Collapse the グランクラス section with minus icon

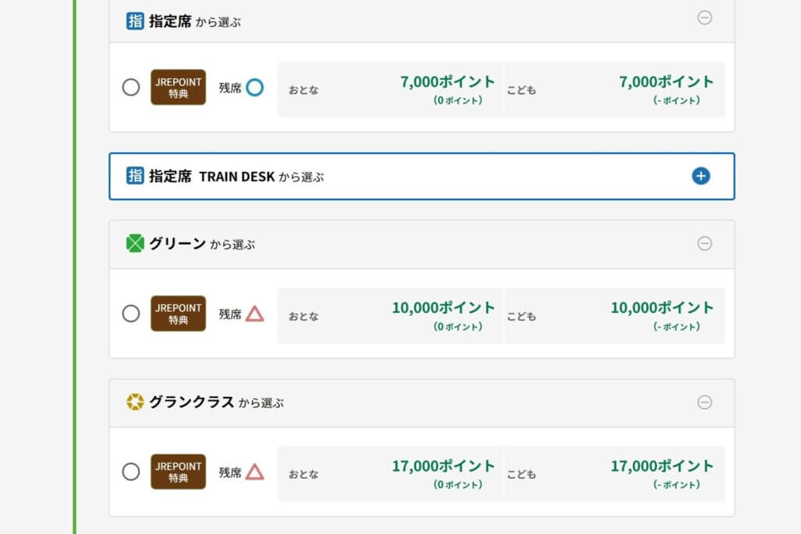point(705,402)
